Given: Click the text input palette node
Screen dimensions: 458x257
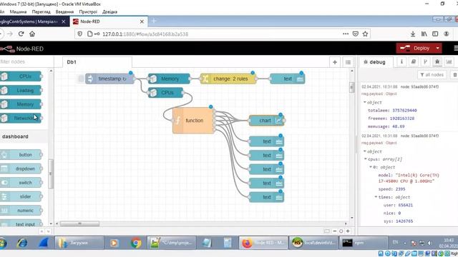Looking at the screenshot, I should pyautogui.click(x=21, y=223).
